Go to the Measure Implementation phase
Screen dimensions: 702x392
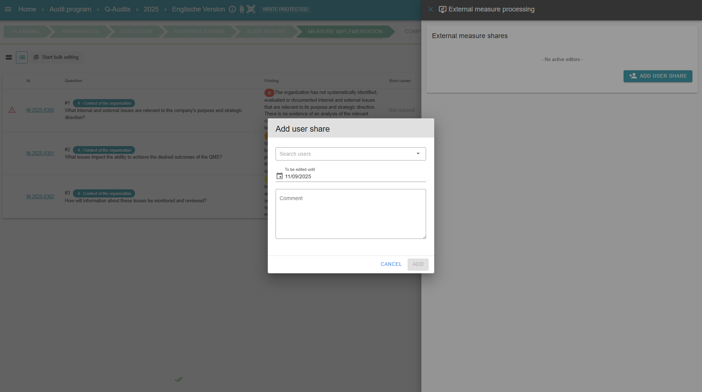[345, 32]
